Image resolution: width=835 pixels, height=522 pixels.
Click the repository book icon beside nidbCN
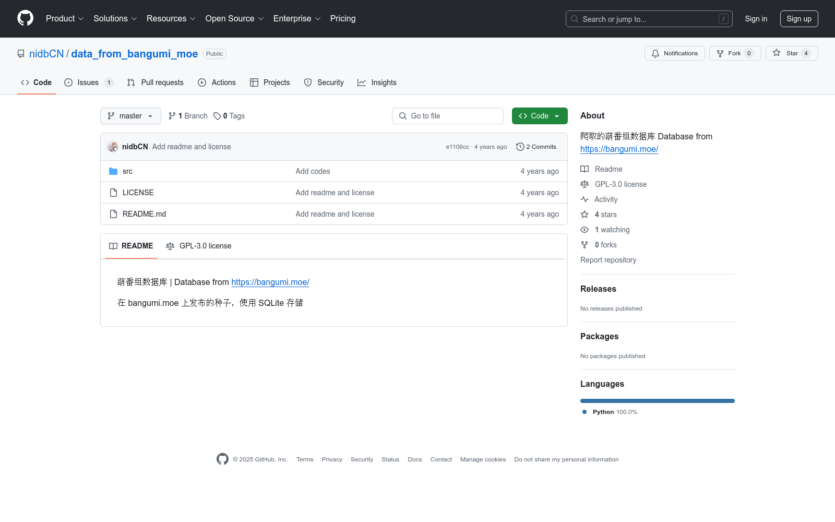coord(21,54)
